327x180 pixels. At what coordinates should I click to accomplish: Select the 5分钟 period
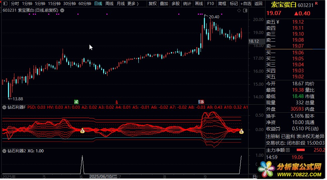(x=40, y=4)
